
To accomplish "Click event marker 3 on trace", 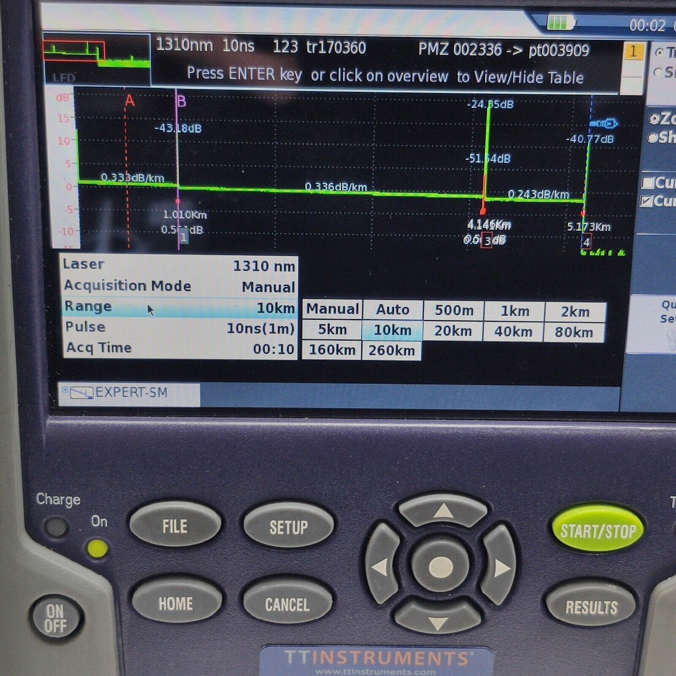I will pyautogui.click(x=487, y=241).
